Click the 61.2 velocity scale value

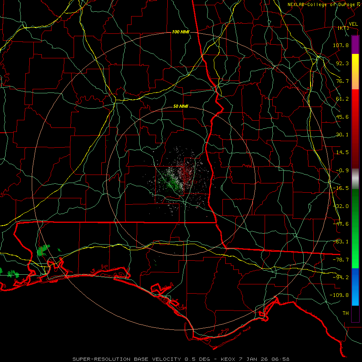point(342,99)
